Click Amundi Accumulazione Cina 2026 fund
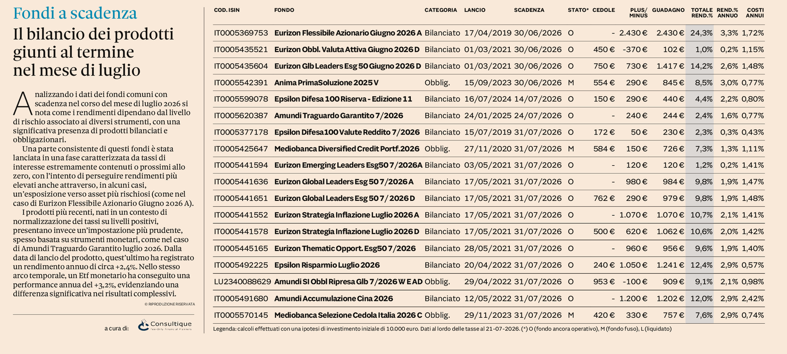 (334, 298)
